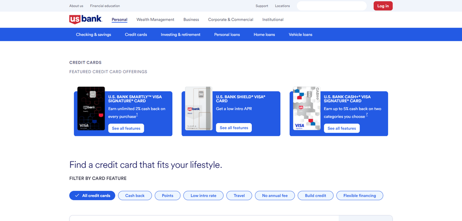Click the U.S. Bank logo

click(86, 19)
